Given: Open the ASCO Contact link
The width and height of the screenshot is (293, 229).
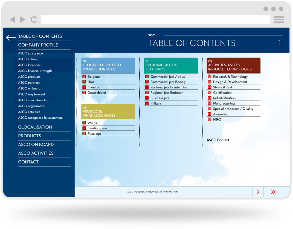Looking at the screenshot, I should click(x=218, y=140).
